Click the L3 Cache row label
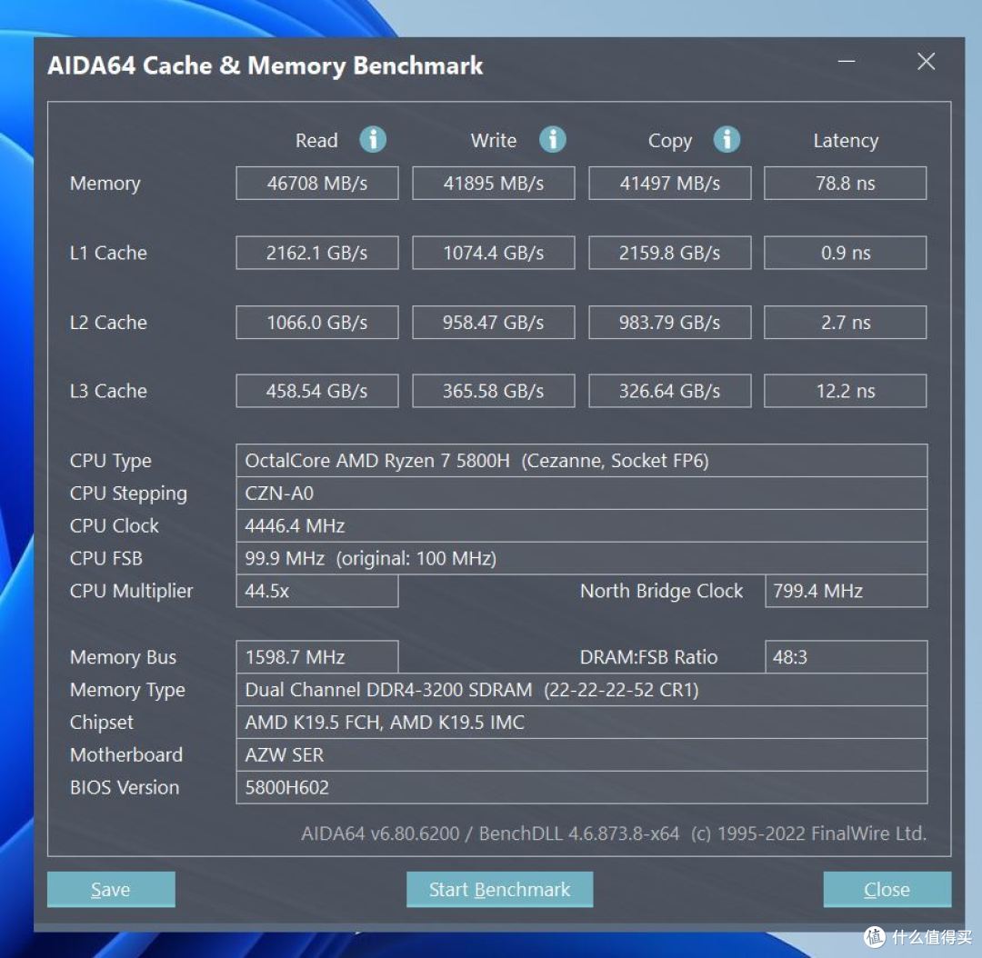Screen dimensions: 982x958 (x=108, y=391)
